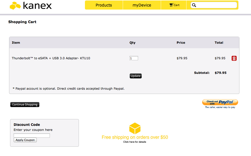The image size is (251, 156).
Task: Focus the search box in the header
Action: tap(216, 5)
